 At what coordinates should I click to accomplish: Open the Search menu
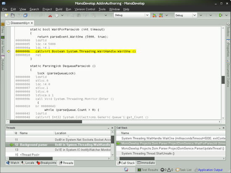tap(34, 9)
